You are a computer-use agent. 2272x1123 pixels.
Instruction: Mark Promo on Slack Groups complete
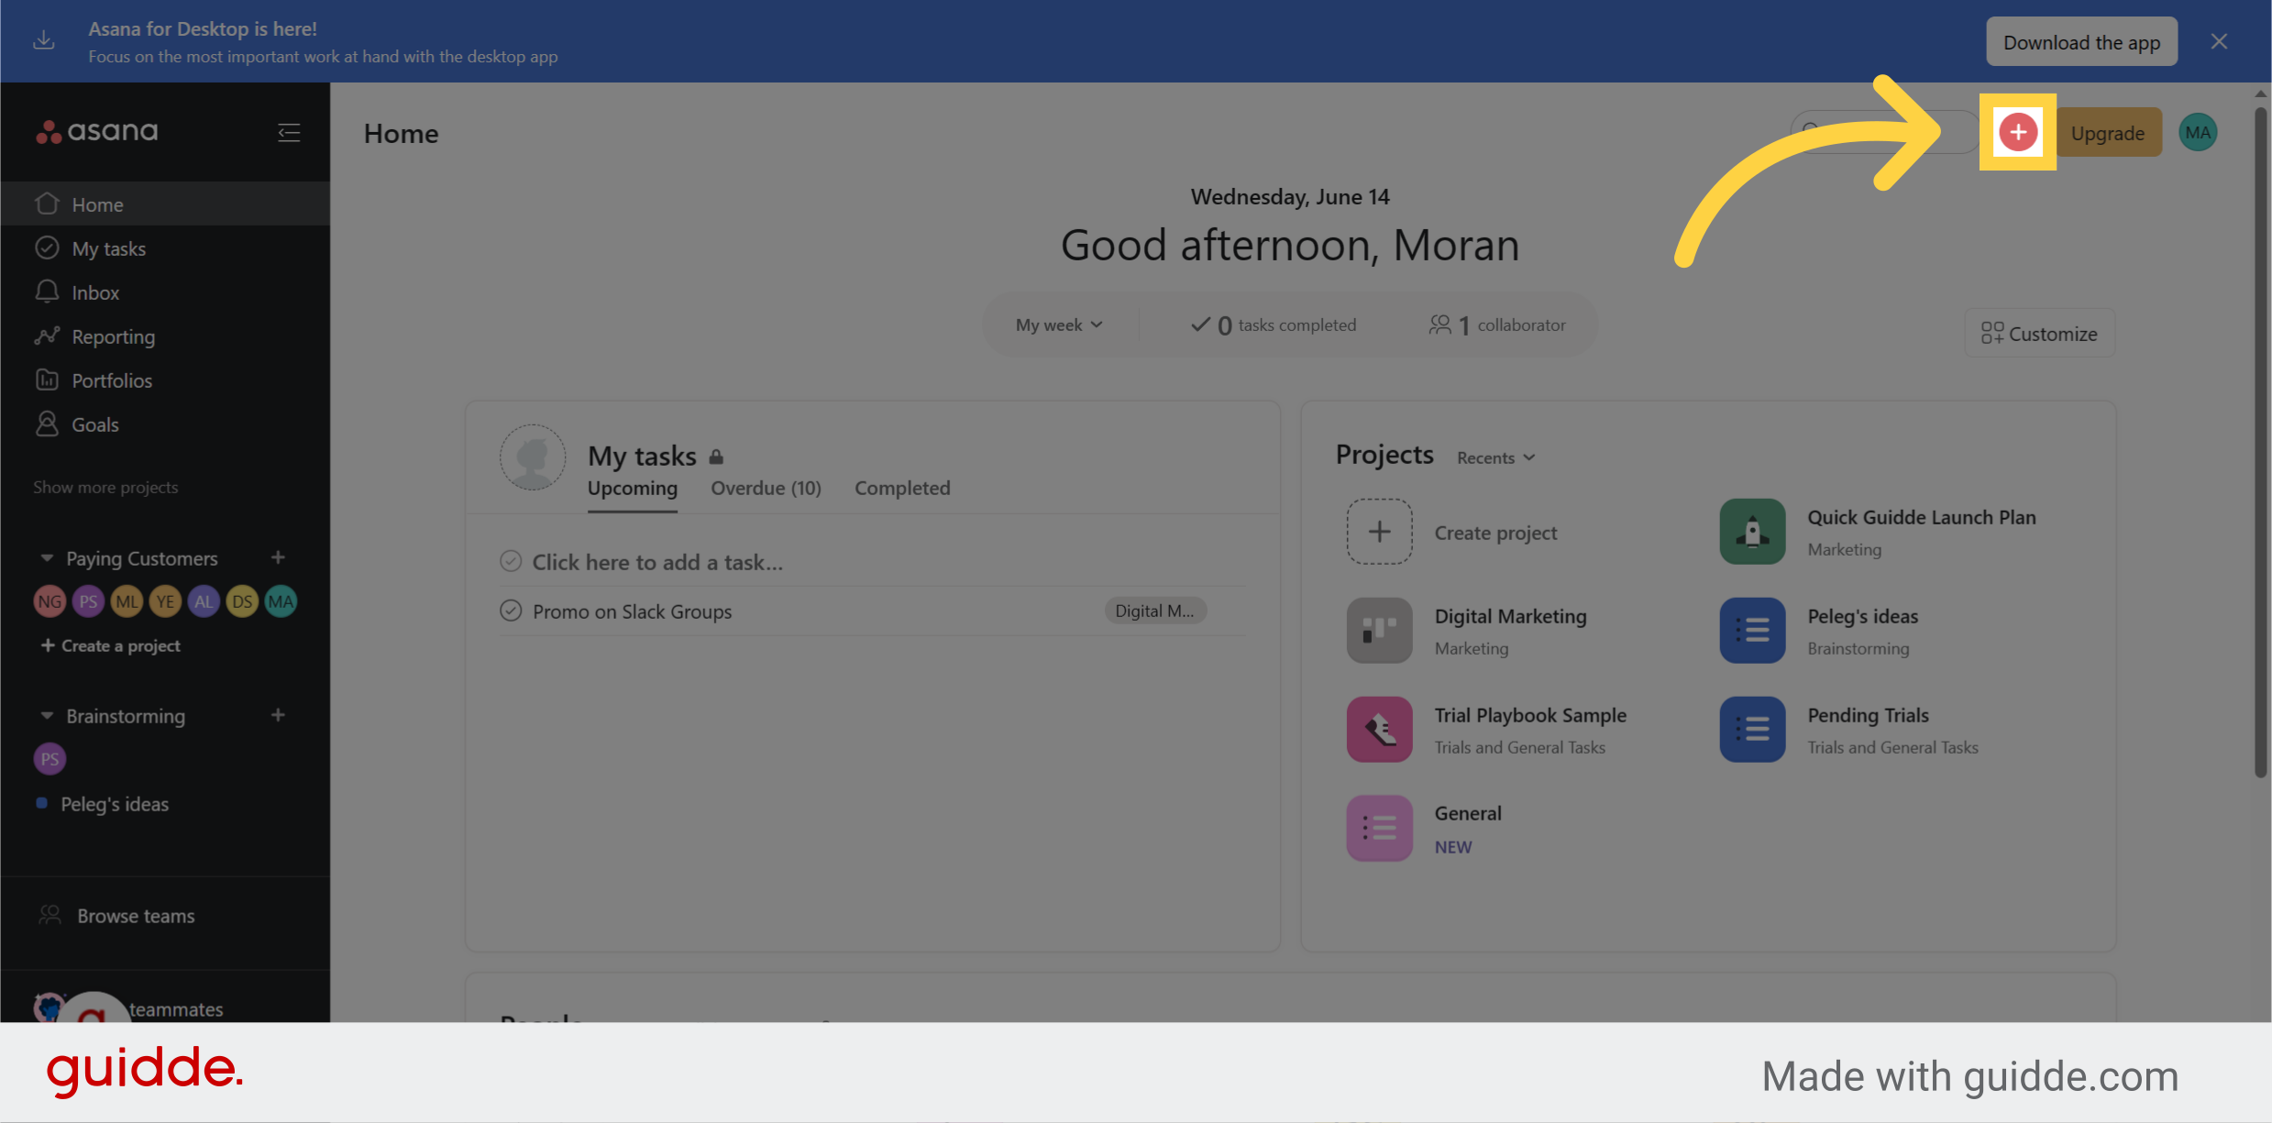(x=512, y=611)
